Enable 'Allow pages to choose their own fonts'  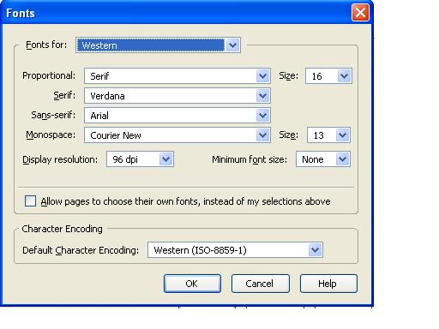(30, 201)
